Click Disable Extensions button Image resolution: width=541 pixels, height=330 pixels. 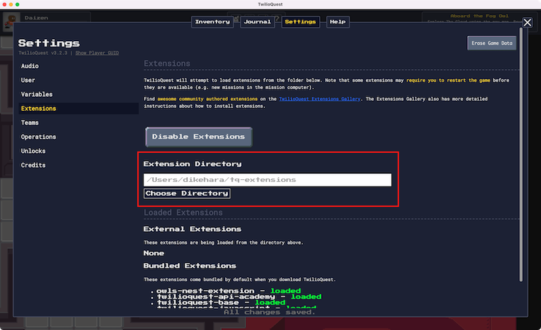(x=199, y=137)
